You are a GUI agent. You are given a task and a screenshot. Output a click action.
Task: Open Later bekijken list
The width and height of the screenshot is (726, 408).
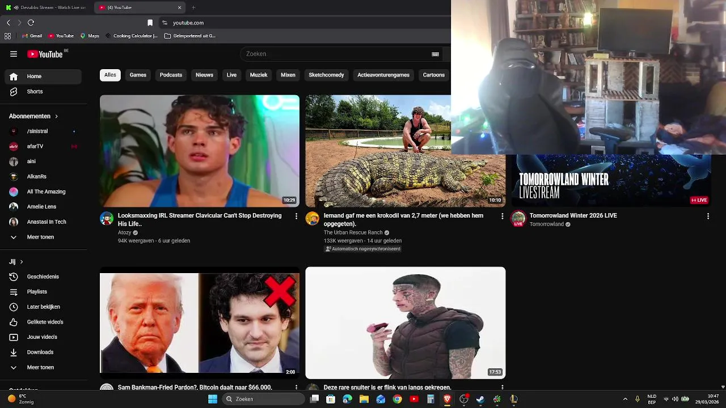[43, 307]
